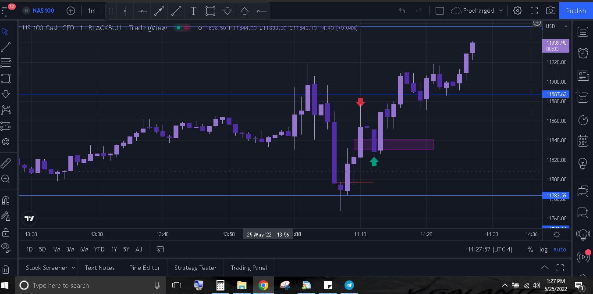Enter fullscreen mode

coord(534,11)
